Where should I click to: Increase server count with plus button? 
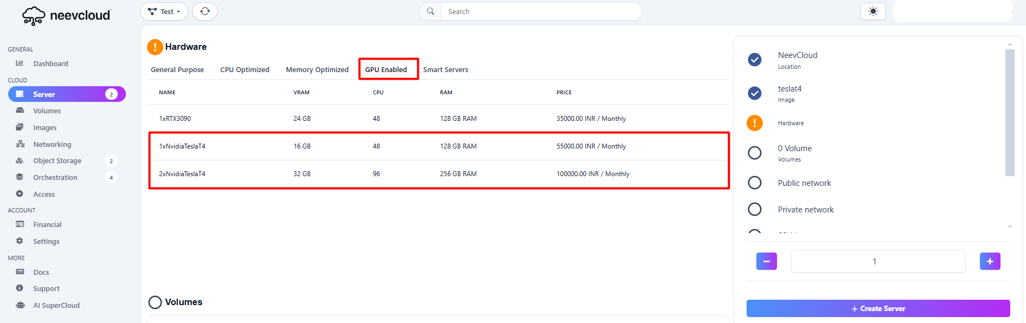point(990,261)
